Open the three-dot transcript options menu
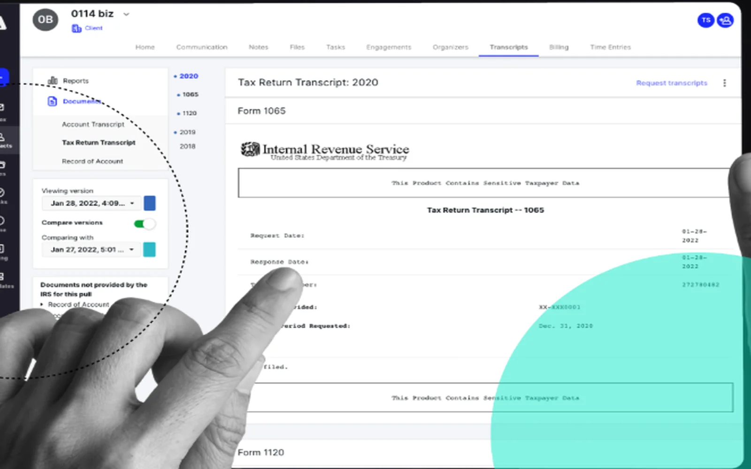This screenshot has height=469, width=751. [x=725, y=83]
